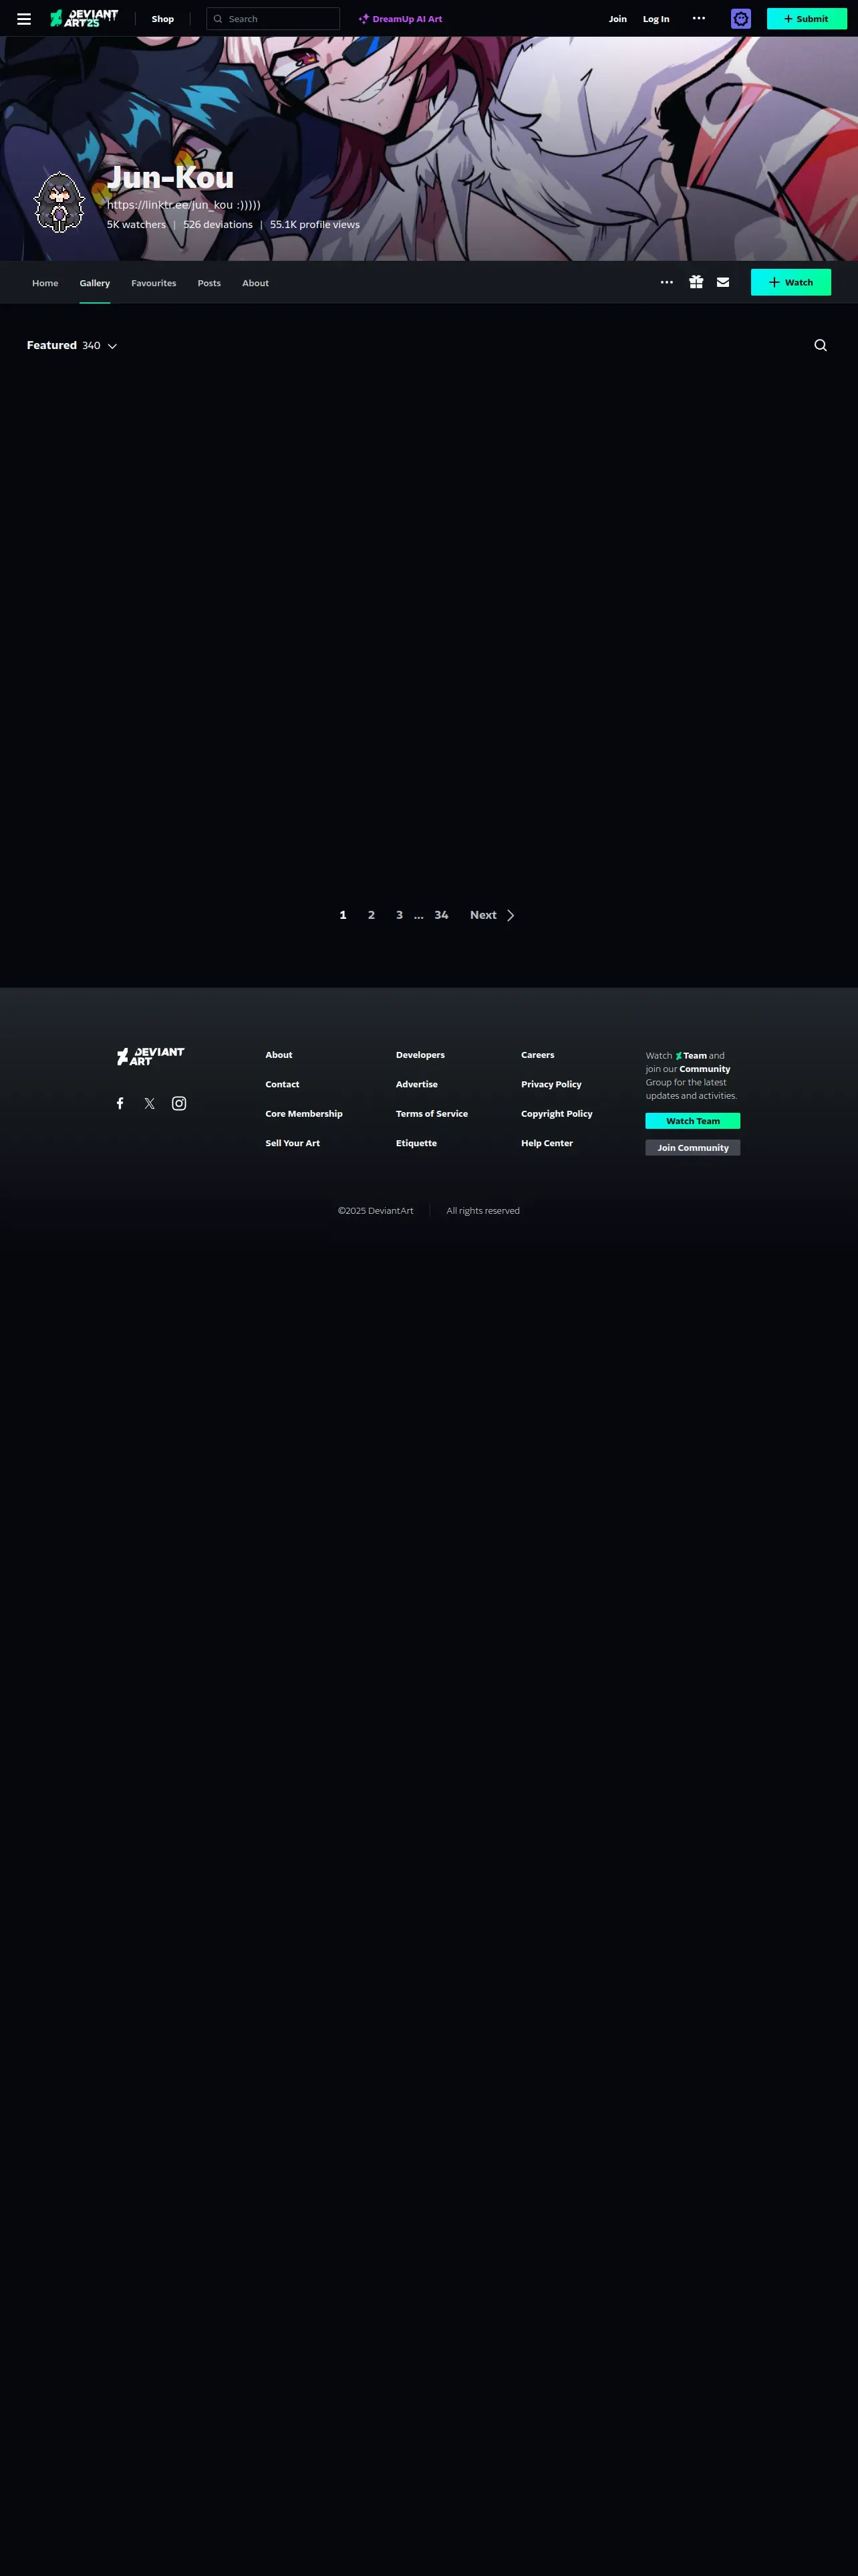Select current page 1 in pagination
The height and width of the screenshot is (2576, 858).
(343, 915)
